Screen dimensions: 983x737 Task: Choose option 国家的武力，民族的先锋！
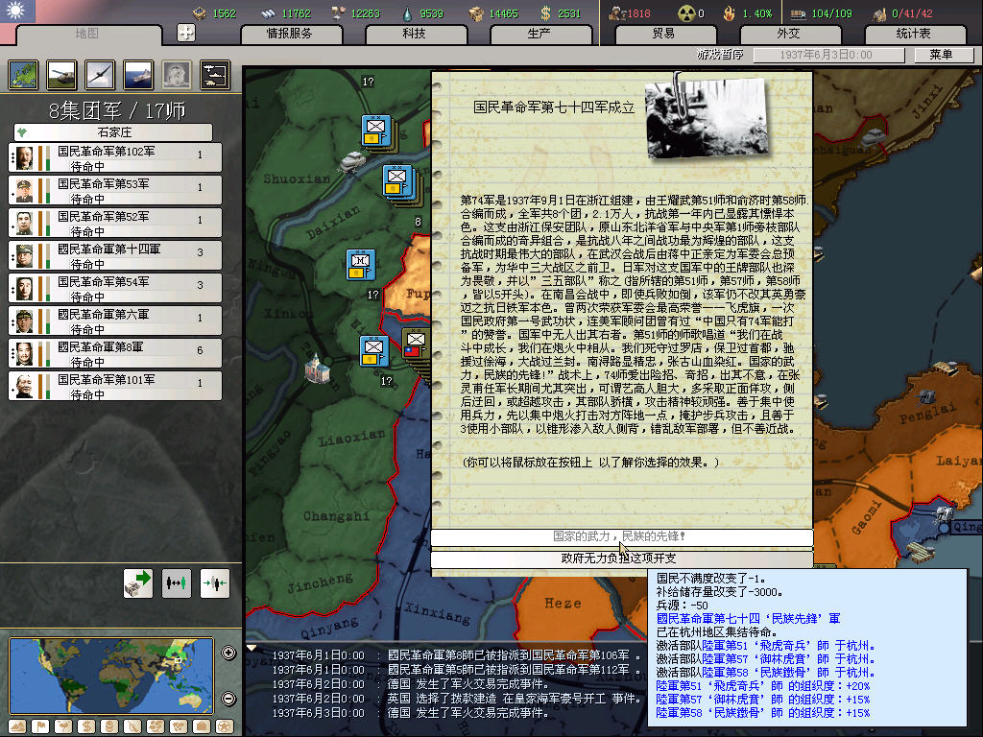[620, 535]
